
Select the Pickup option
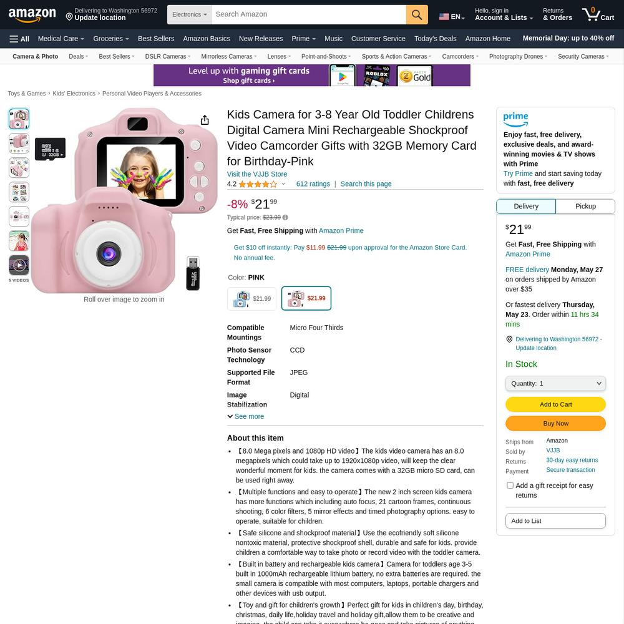[x=585, y=206]
